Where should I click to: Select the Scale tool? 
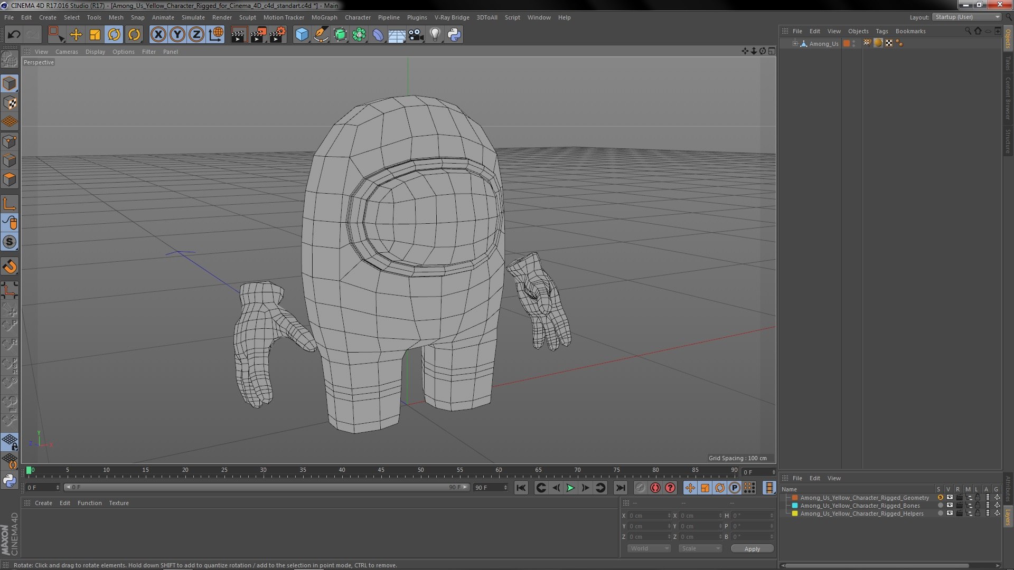click(x=95, y=35)
